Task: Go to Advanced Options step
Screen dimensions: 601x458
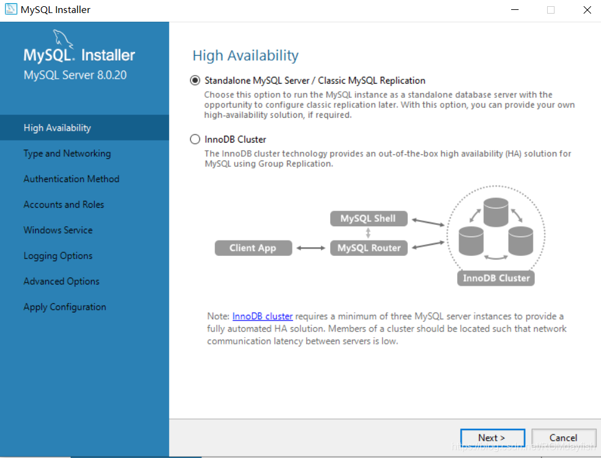Action: [x=61, y=281]
